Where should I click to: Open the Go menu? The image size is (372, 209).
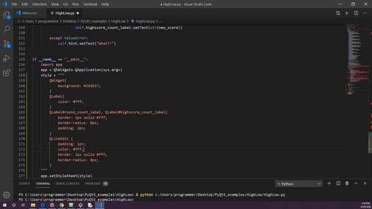pyautogui.click(x=66, y=4)
